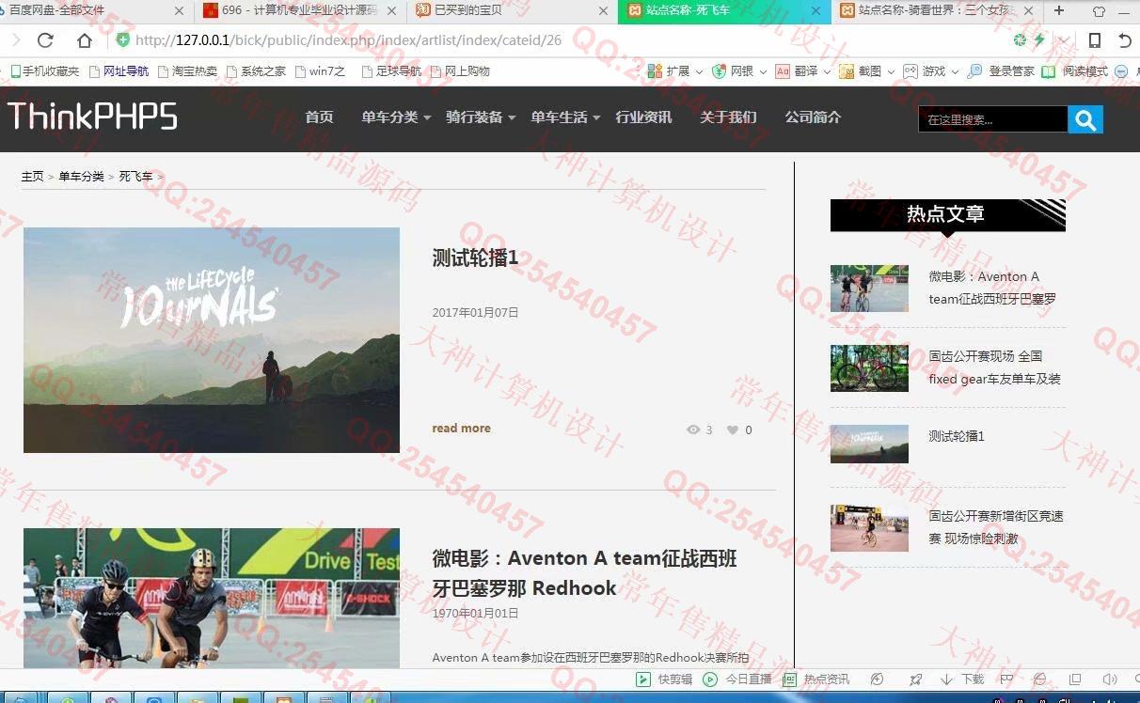
Task: Click the read more link for 测试轮播1
Action: pyautogui.click(x=461, y=429)
